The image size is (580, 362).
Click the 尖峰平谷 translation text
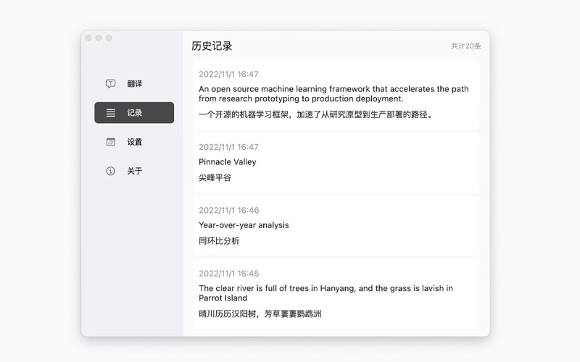pos(215,177)
